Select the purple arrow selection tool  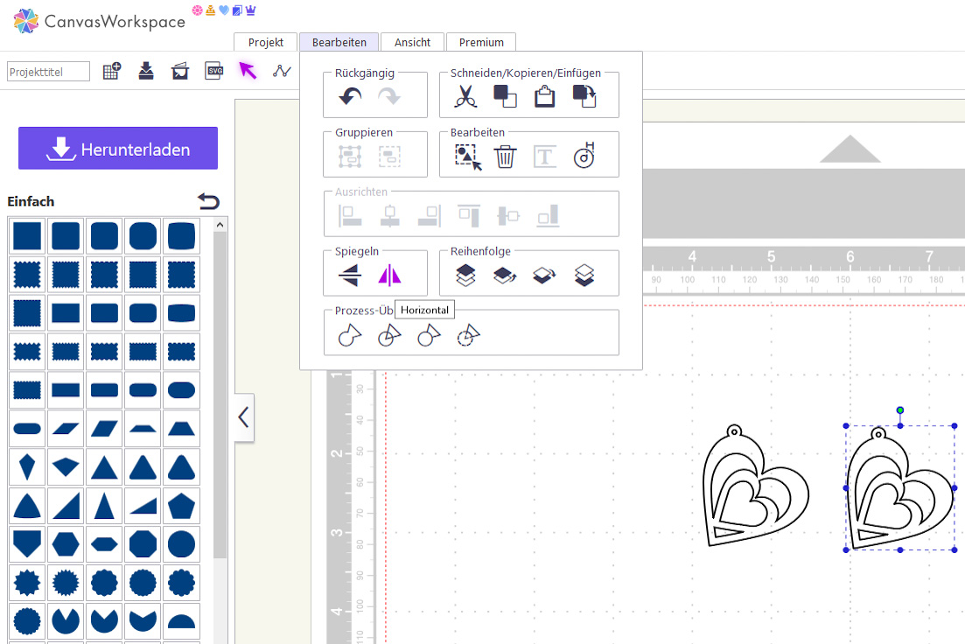click(248, 71)
